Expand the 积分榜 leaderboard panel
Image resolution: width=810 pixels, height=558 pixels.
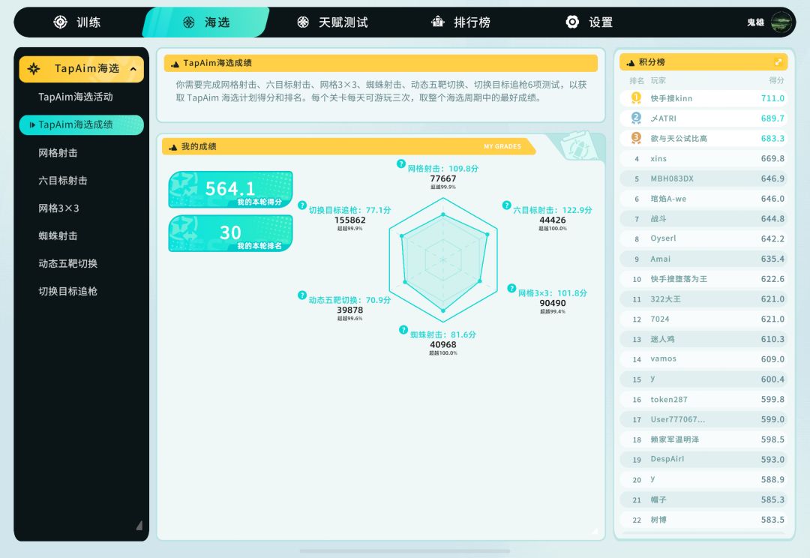[x=778, y=62]
